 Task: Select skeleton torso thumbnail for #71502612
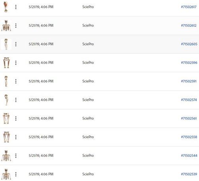coord(6,26)
